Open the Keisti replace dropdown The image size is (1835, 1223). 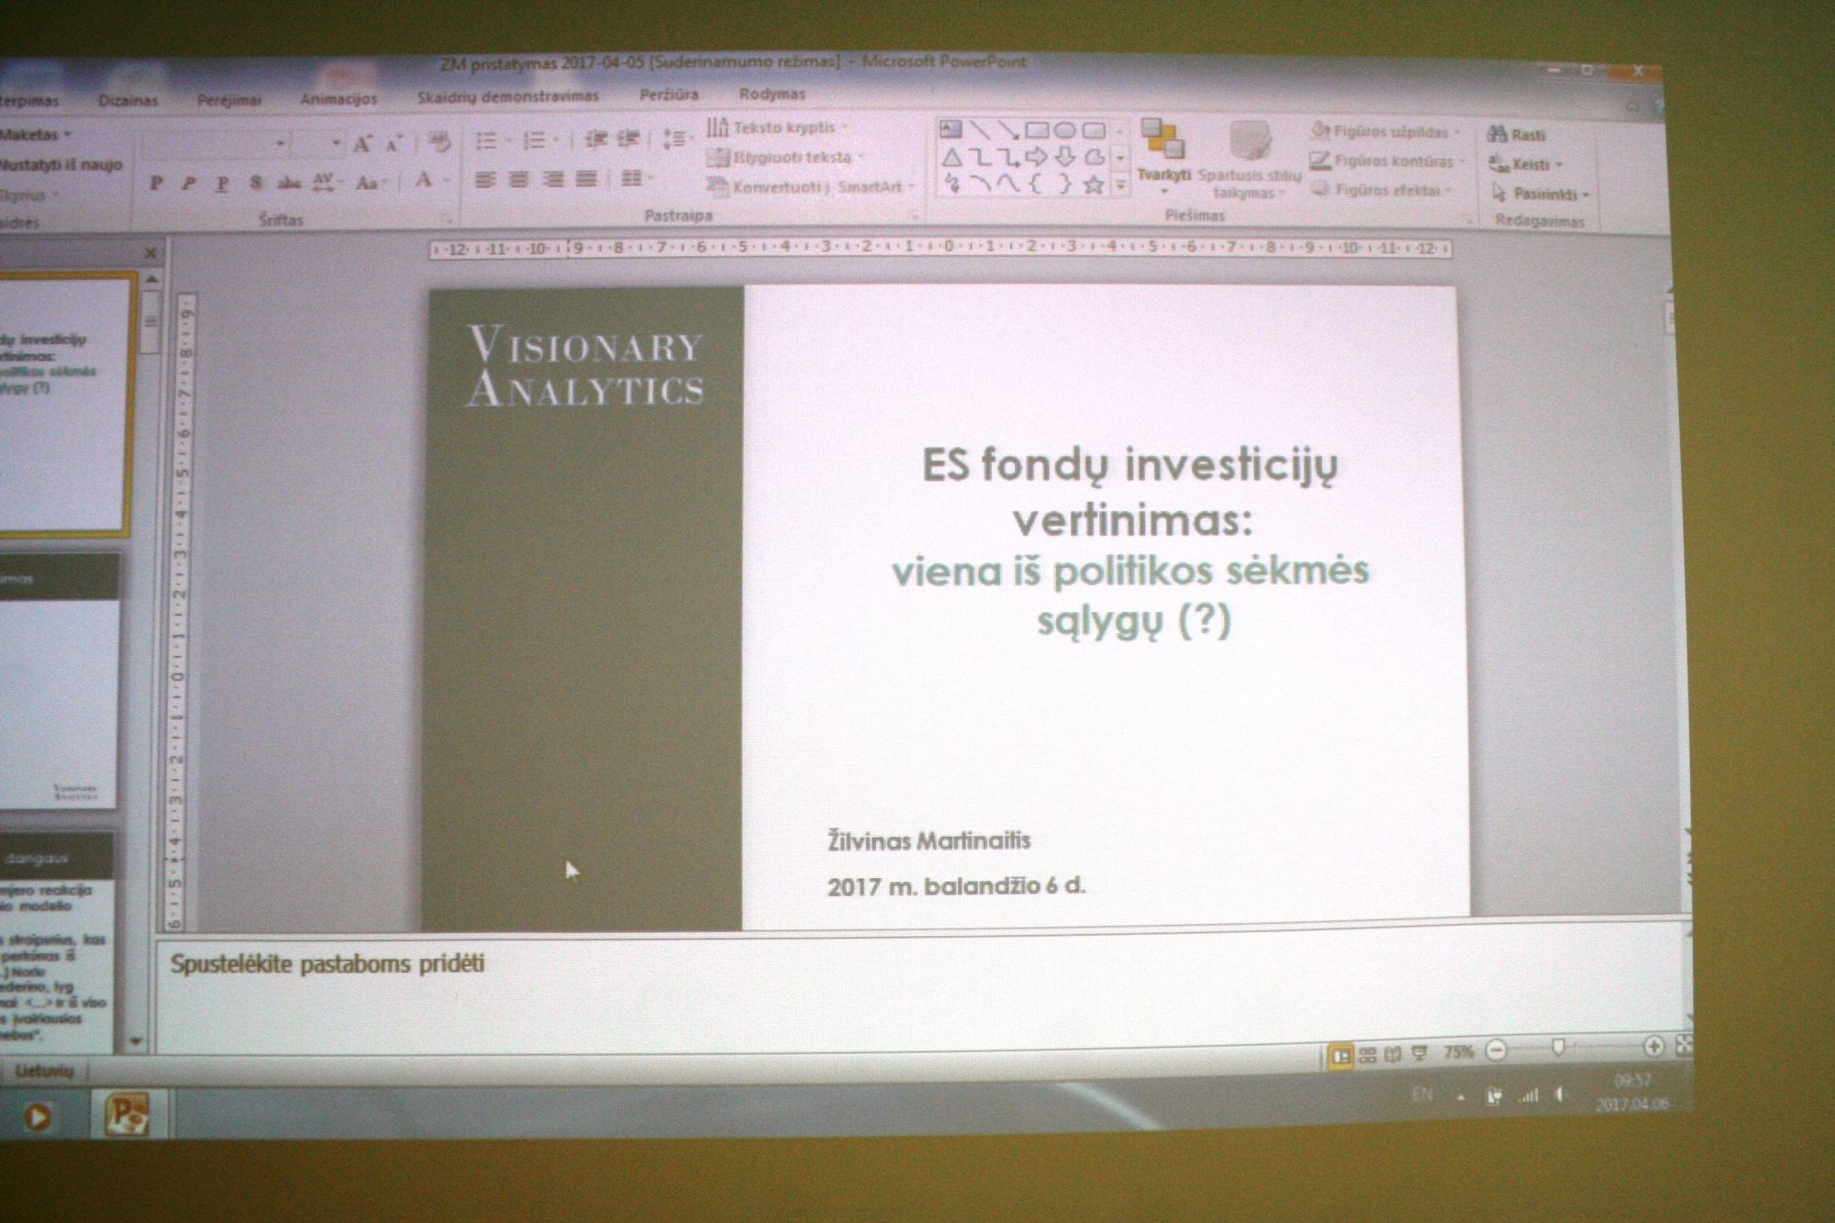coord(1526,164)
